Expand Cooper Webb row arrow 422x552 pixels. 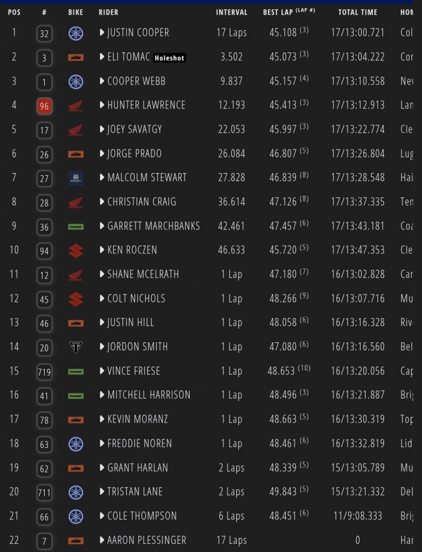pyautogui.click(x=102, y=81)
